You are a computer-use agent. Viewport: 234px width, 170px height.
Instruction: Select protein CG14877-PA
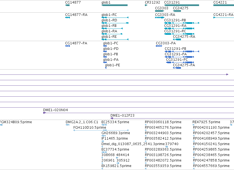67,46
